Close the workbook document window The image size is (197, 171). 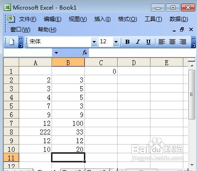pos(191,29)
